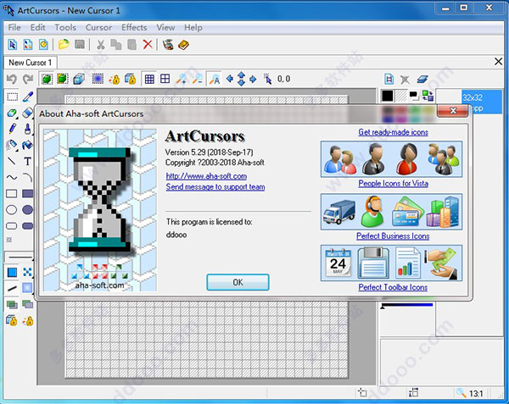The height and width of the screenshot is (404, 509).
Task: Toggle the coarse four-cell grid display
Action: (165, 79)
